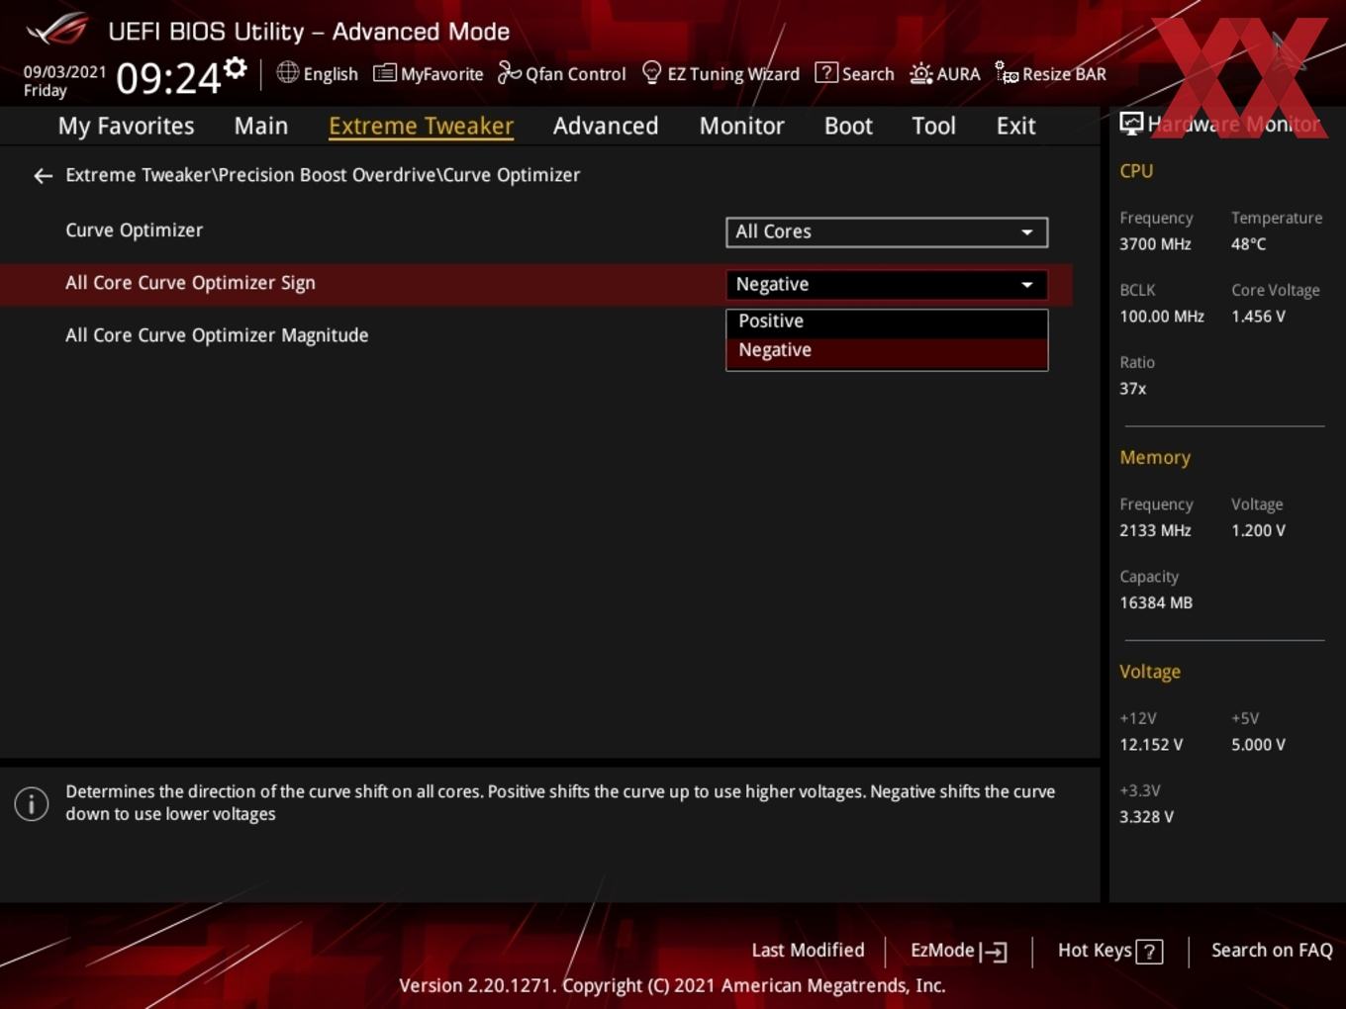Click the info icon in help panel

pyautogui.click(x=32, y=803)
